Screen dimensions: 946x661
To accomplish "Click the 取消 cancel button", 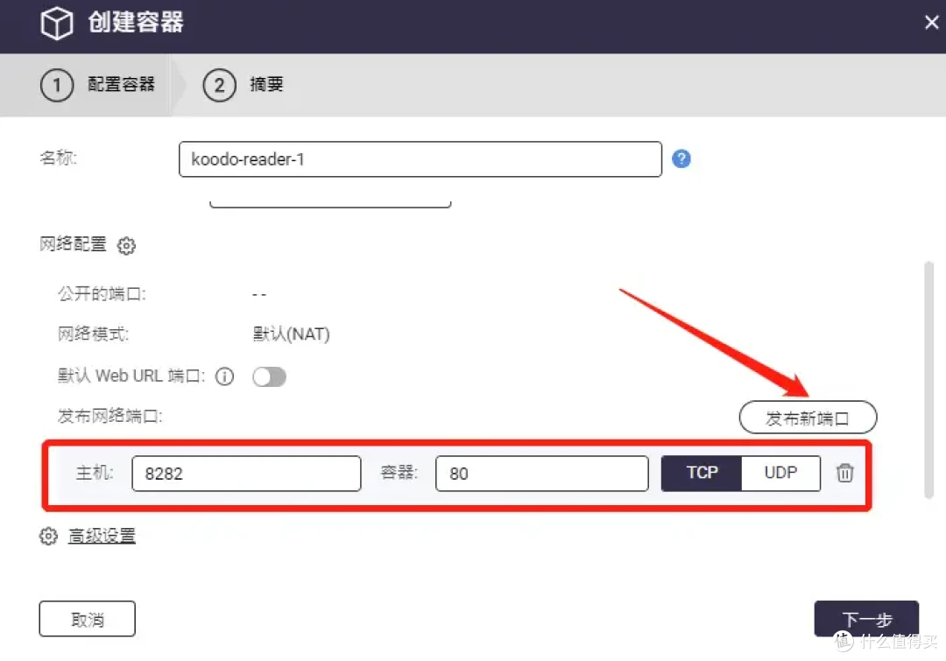I will pyautogui.click(x=88, y=619).
